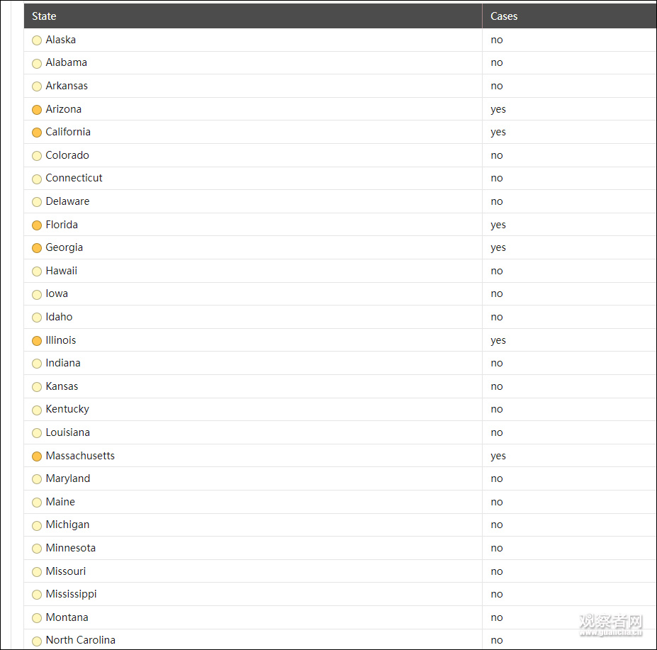Select the Connecticut state name
This screenshot has width=657, height=650.
click(74, 178)
